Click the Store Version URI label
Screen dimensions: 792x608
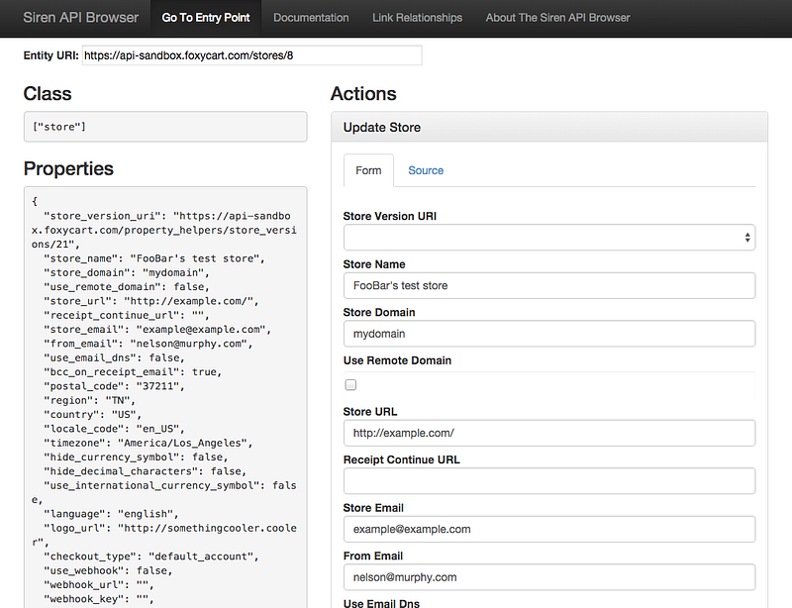(390, 216)
